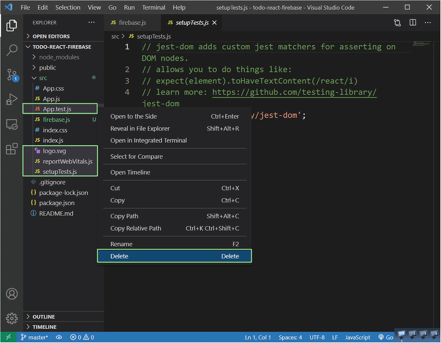Open Run and Debug view
The height and width of the screenshot is (343, 441).
(12, 99)
